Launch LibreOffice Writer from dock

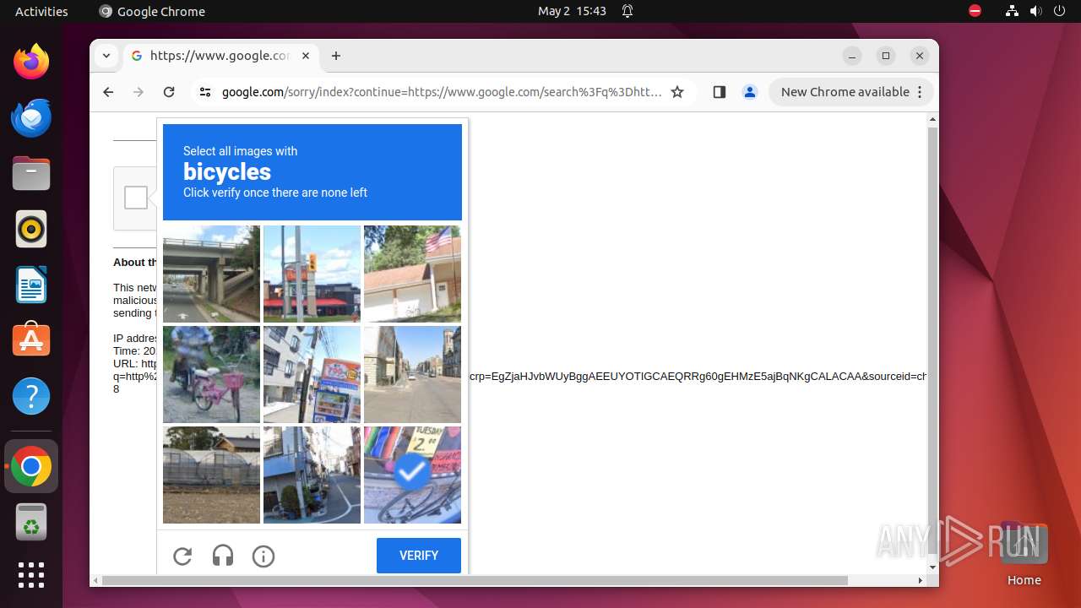tap(31, 285)
